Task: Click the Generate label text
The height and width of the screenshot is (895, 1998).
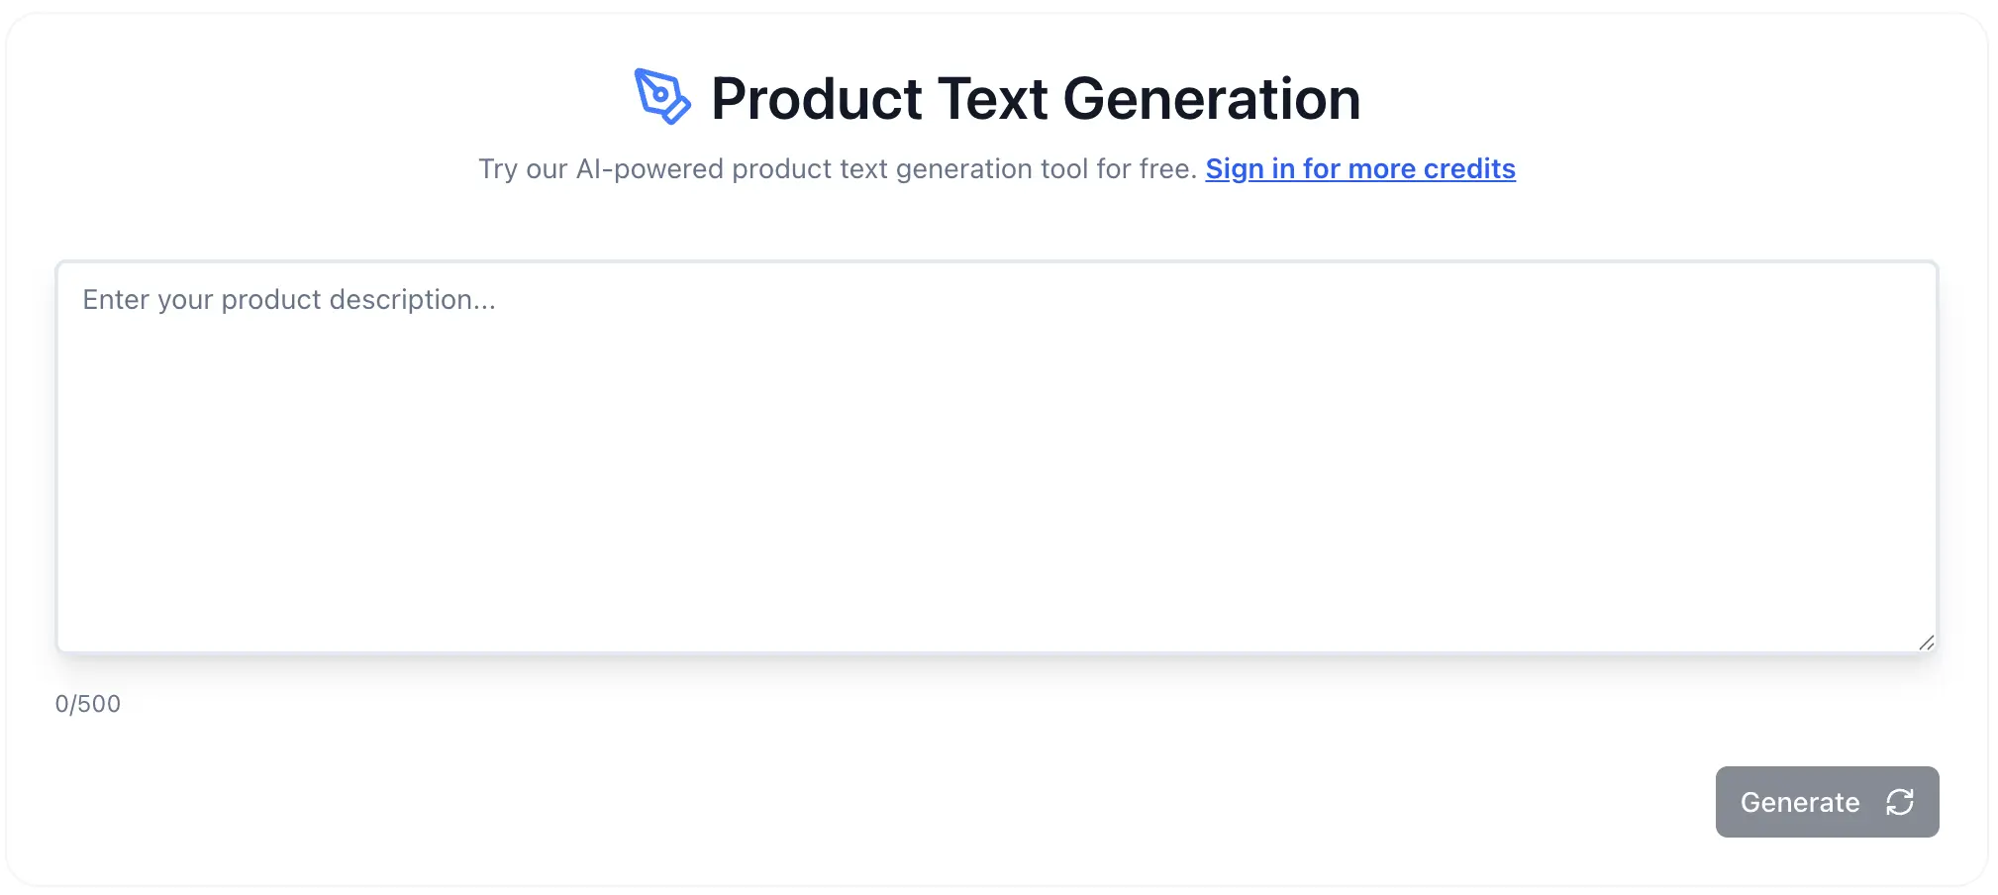Action: point(1799,802)
